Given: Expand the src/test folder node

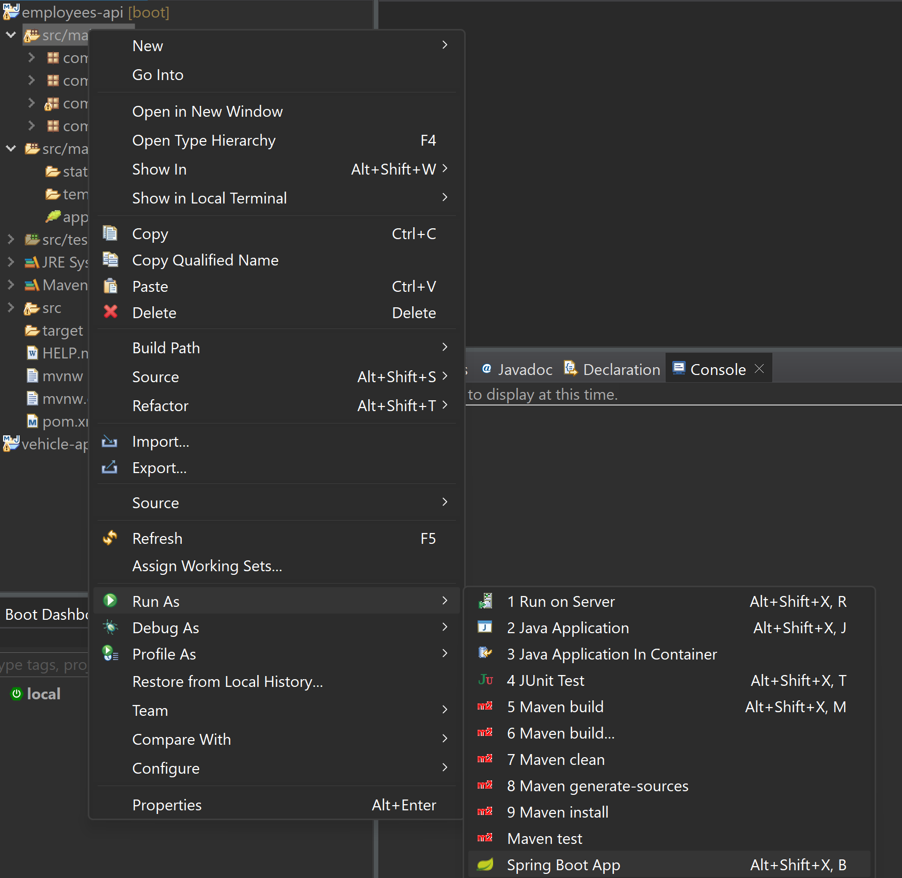Looking at the screenshot, I should coord(11,239).
